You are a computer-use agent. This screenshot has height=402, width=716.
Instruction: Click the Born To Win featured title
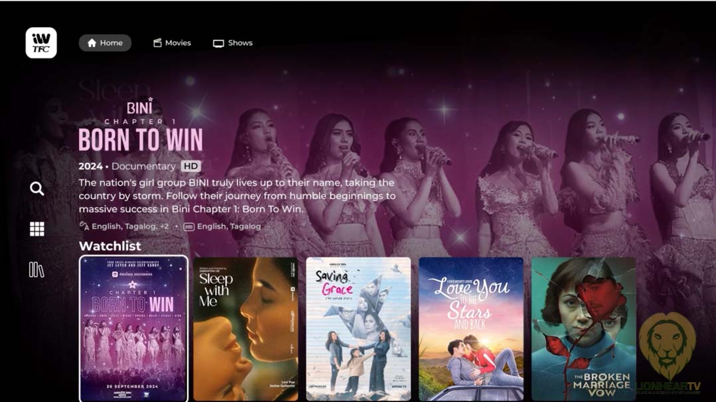point(141,139)
